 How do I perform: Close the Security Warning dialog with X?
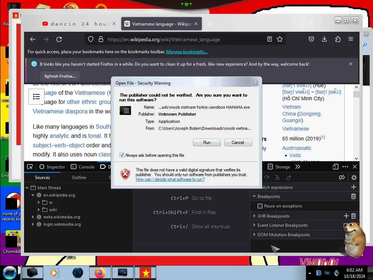255,83
